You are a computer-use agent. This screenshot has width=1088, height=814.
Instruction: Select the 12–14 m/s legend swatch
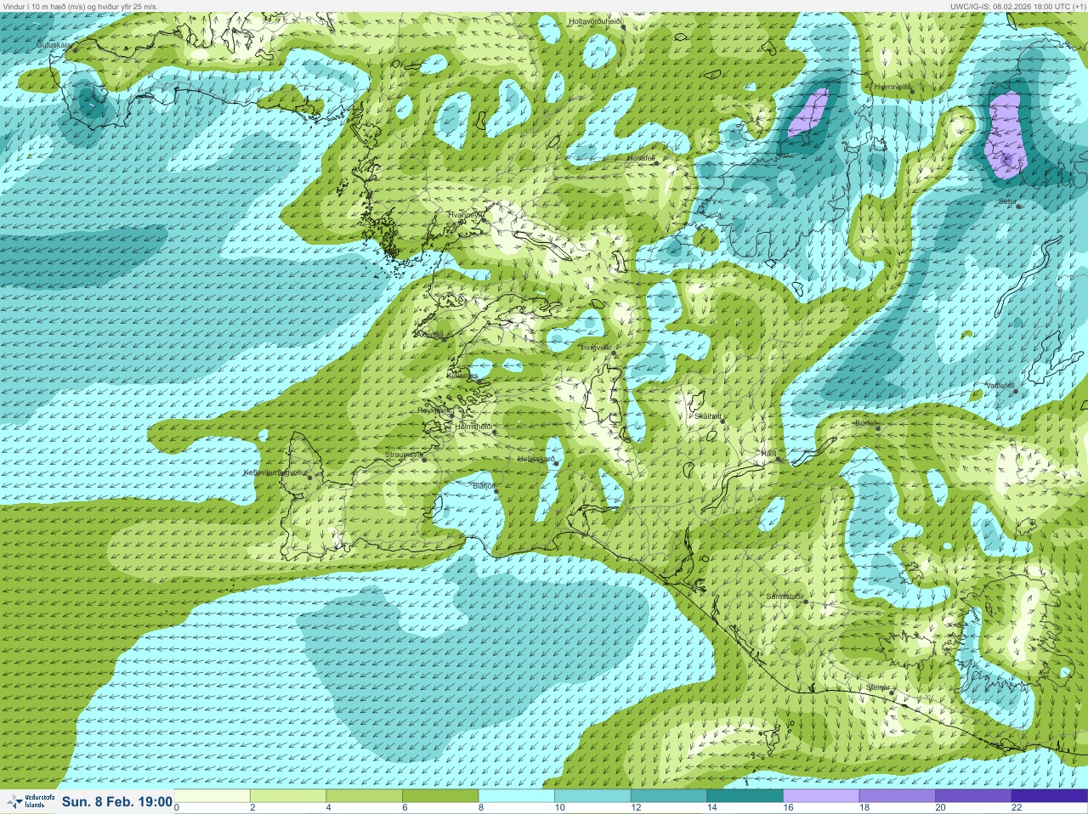668,796
